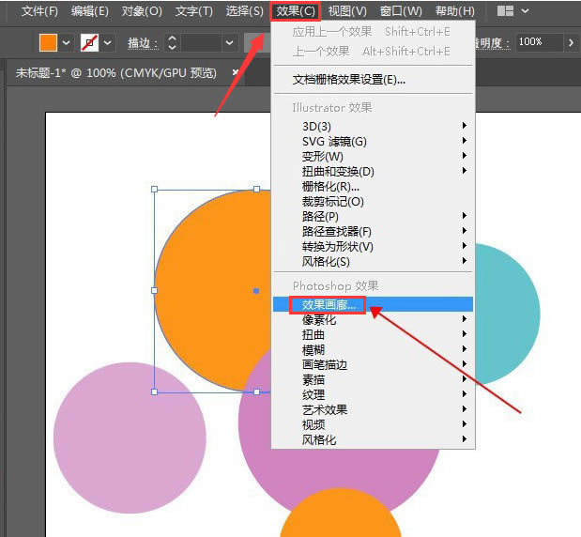The width and height of the screenshot is (581, 537).
Task: Open the 对象(O) menu
Action: click(x=142, y=11)
